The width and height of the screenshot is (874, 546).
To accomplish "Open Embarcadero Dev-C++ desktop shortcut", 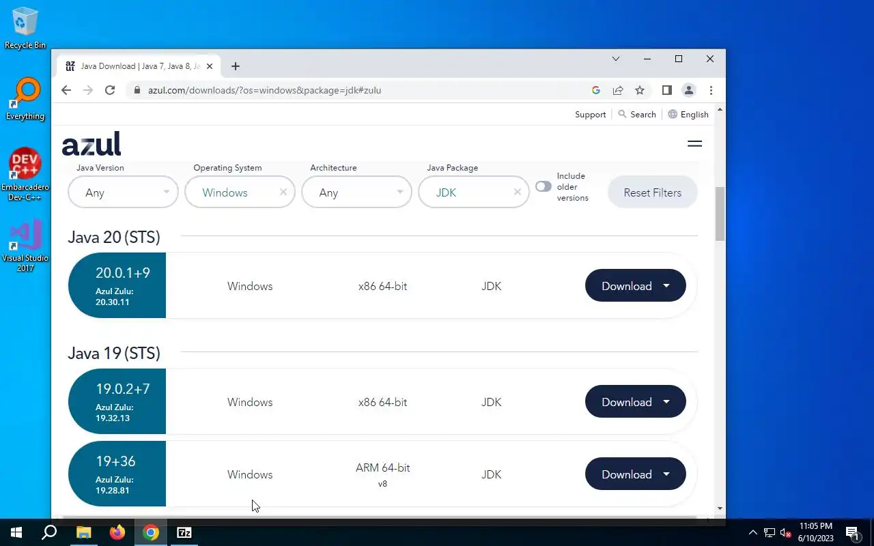I will 25,174.
